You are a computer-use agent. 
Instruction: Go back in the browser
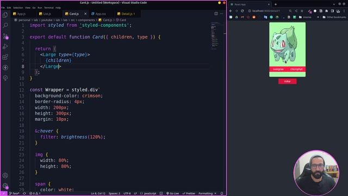[x=231, y=11]
